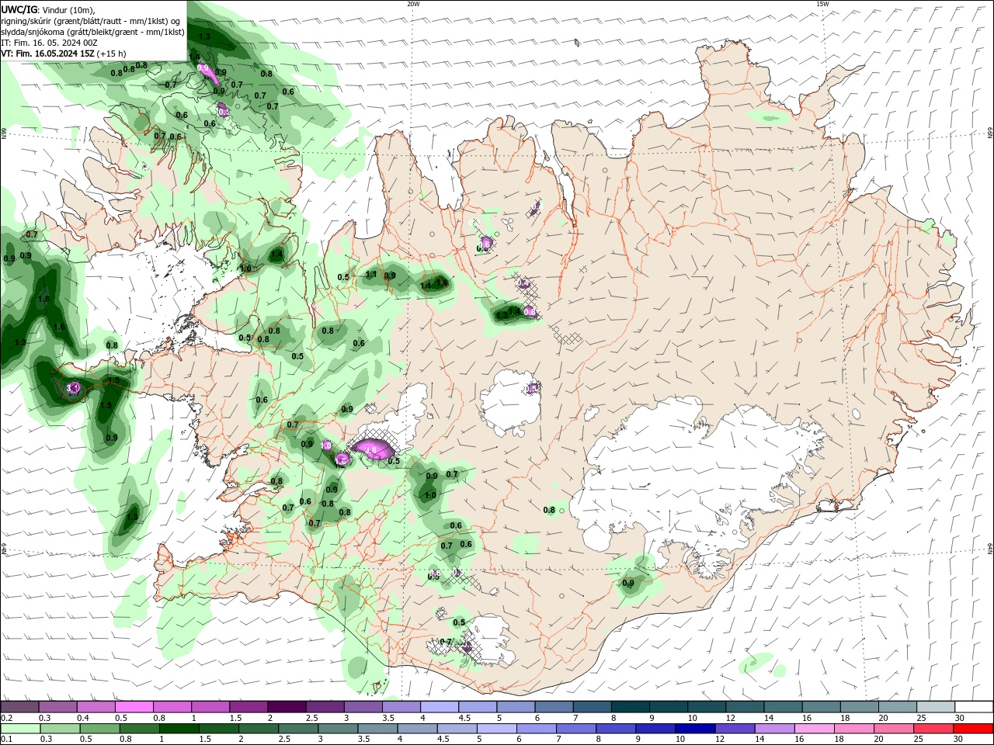Viewport: 994px width, 745px height.
Task: Click the 'UWC/IG: Vindur (10m)' title text
Action: point(48,9)
